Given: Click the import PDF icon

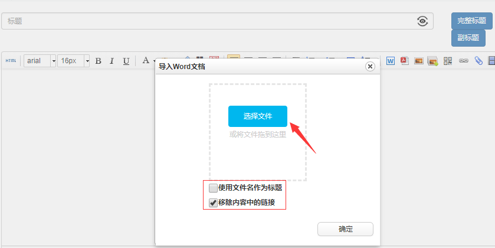Looking at the screenshot, I should click(x=405, y=61).
